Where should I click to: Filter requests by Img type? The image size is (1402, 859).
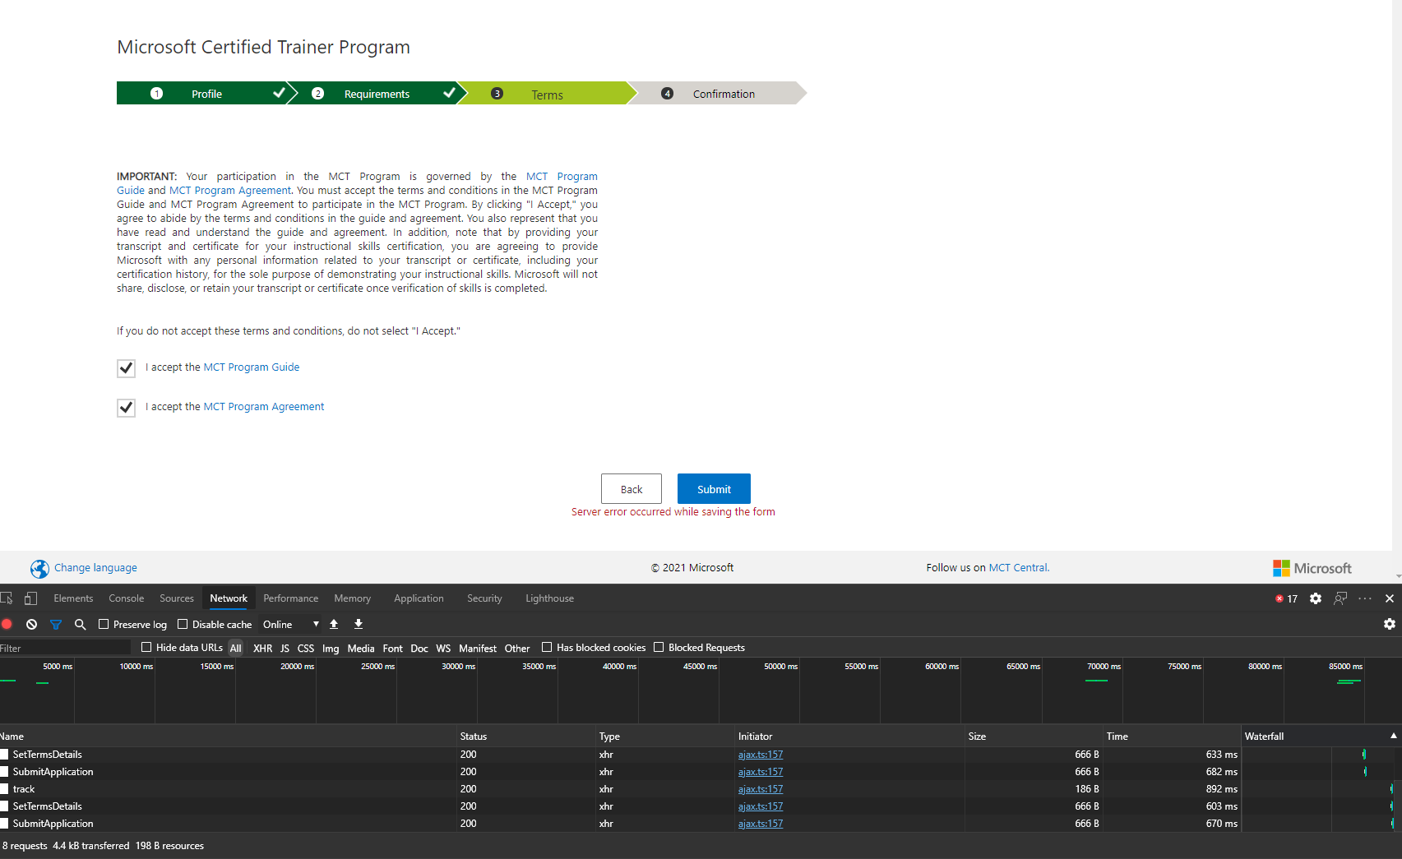point(330,648)
